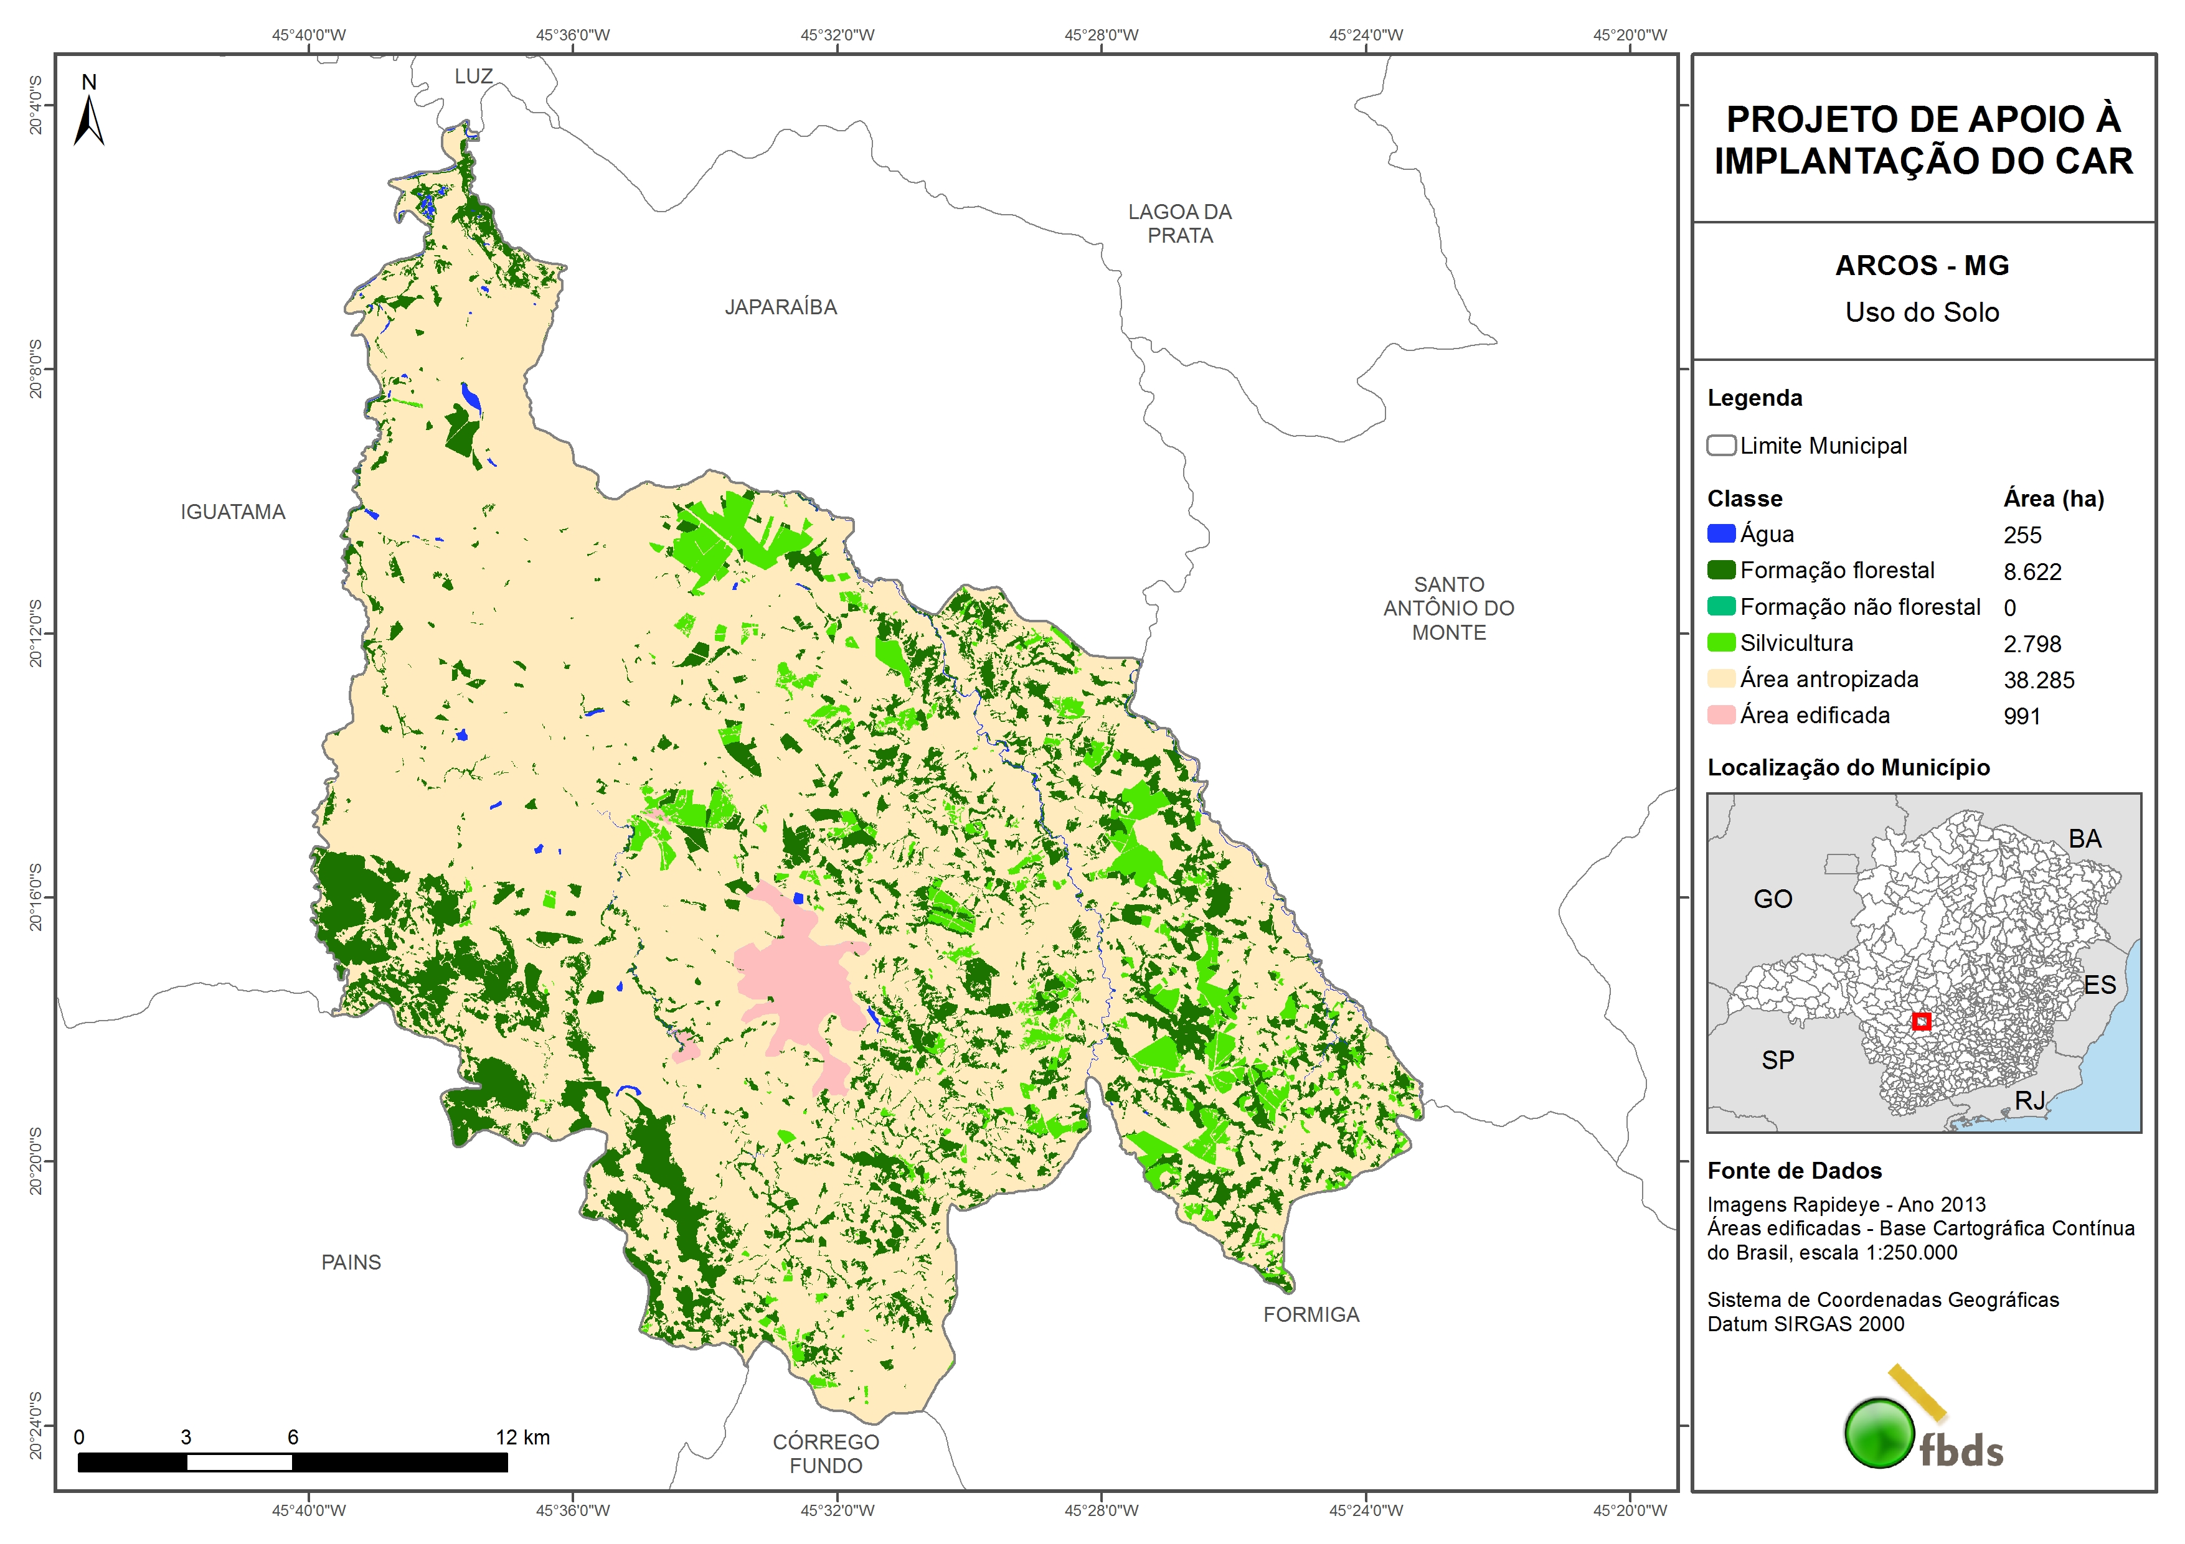Click the Limite Municipal legend symbol
The height and width of the screenshot is (1544, 2185).
(x=1720, y=445)
